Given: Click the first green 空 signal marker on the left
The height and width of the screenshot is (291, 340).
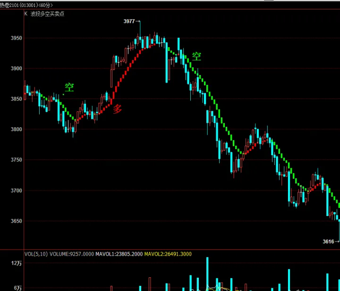Looking at the screenshot, I should point(69,87).
